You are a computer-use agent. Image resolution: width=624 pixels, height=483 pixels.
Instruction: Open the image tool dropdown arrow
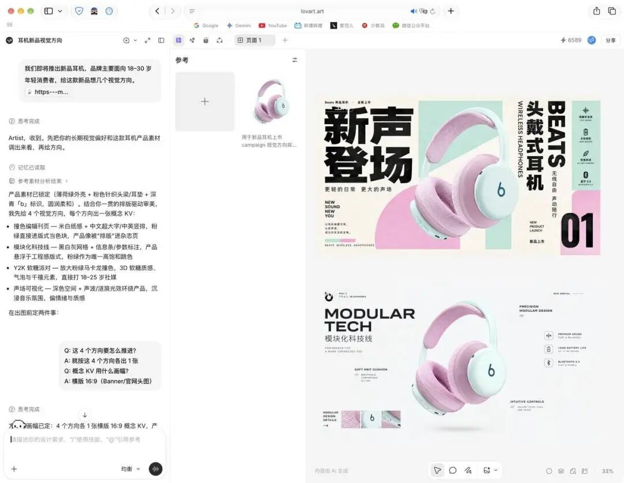tap(496, 470)
